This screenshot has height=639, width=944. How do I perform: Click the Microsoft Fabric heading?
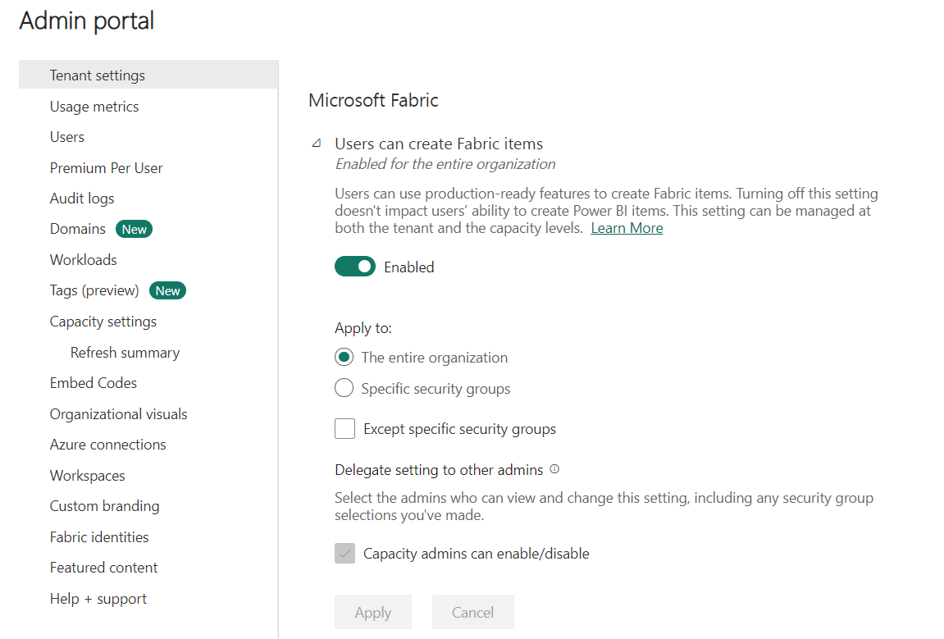pyautogui.click(x=373, y=100)
